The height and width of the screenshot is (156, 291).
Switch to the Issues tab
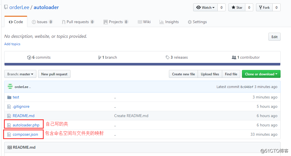(42, 22)
